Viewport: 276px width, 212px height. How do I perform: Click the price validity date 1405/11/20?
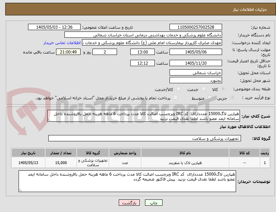(x=195, y=63)
